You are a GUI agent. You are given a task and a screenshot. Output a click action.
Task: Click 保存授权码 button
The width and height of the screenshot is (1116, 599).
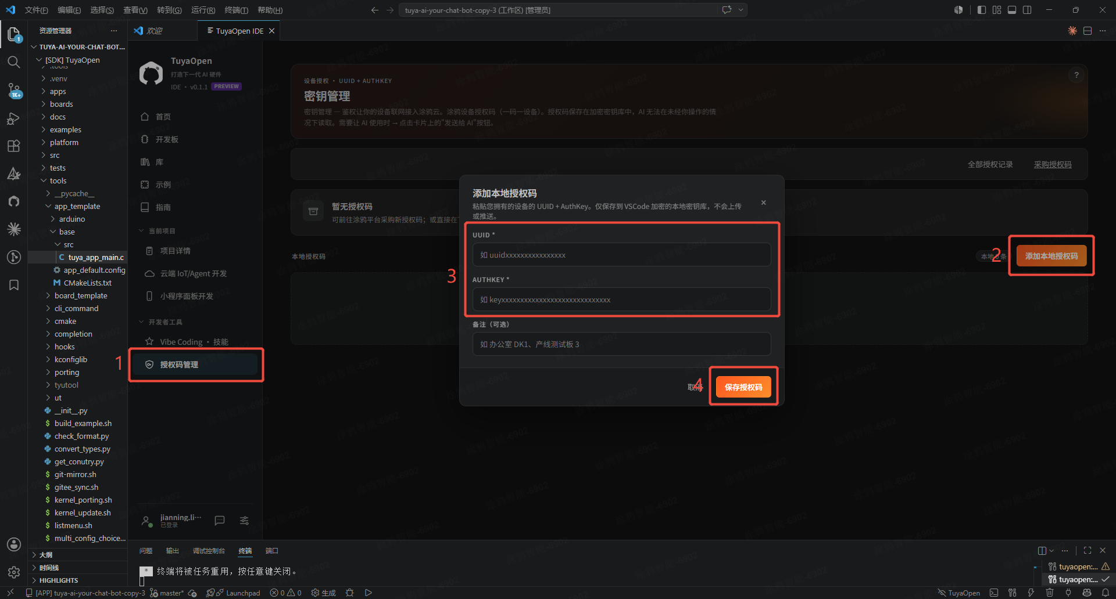pos(743,387)
